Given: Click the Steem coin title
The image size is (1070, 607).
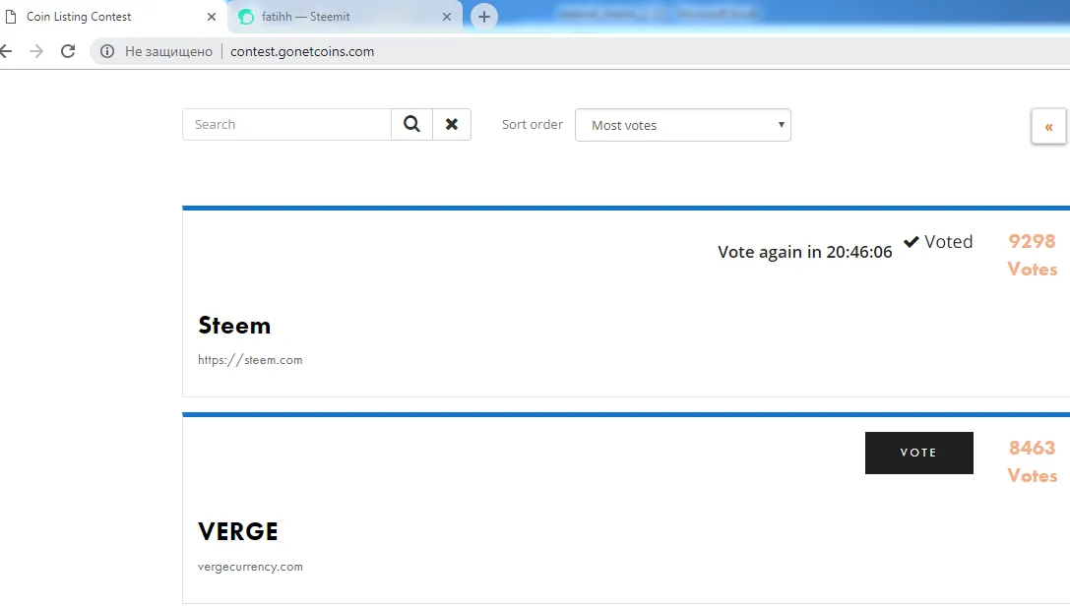Looking at the screenshot, I should pos(234,326).
